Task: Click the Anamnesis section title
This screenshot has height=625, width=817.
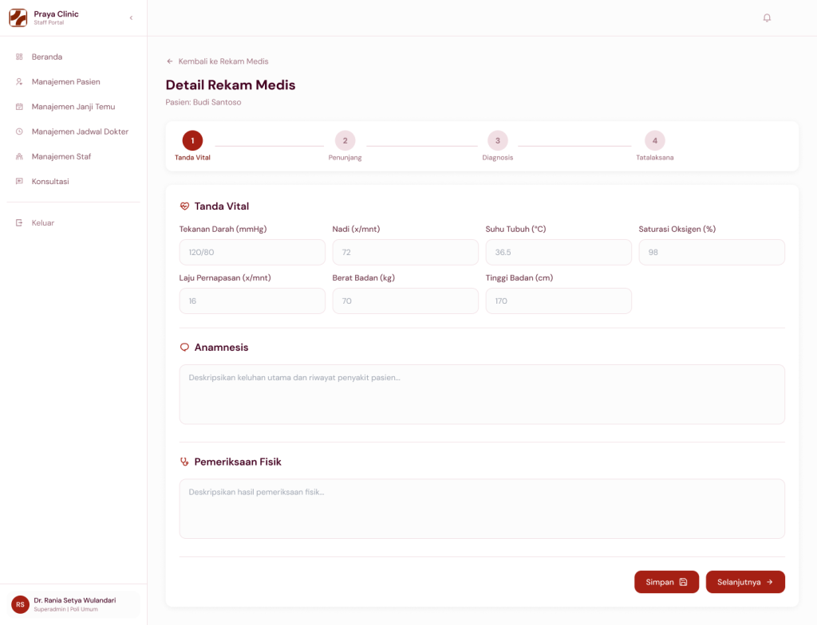Action: point(222,348)
